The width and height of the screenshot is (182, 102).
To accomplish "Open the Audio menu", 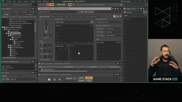I will [x=39, y=1].
